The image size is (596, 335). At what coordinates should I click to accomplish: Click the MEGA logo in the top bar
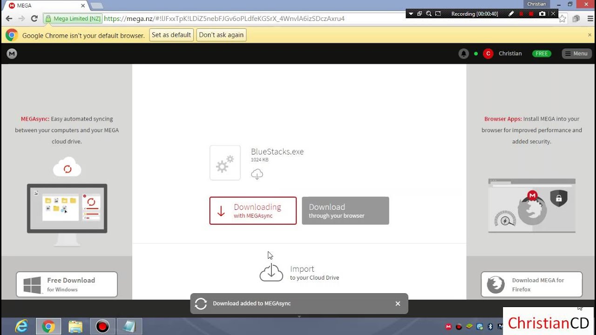pos(12,54)
